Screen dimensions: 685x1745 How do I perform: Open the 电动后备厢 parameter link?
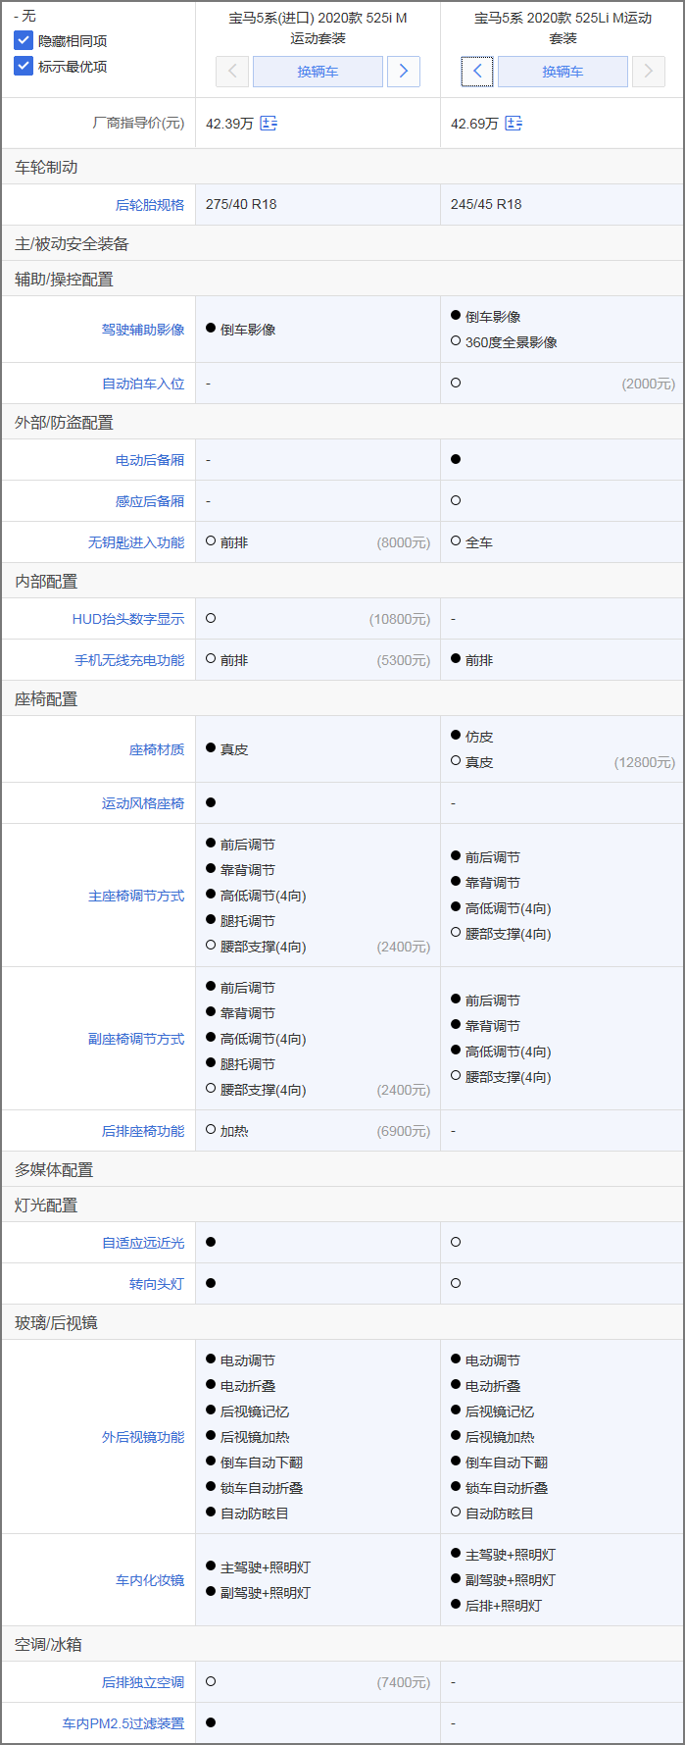click(150, 460)
